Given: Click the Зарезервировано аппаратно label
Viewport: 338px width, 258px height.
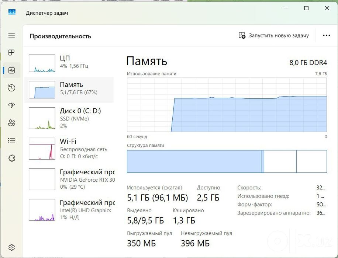Looking at the screenshot, I should pyautogui.click(x=274, y=213).
